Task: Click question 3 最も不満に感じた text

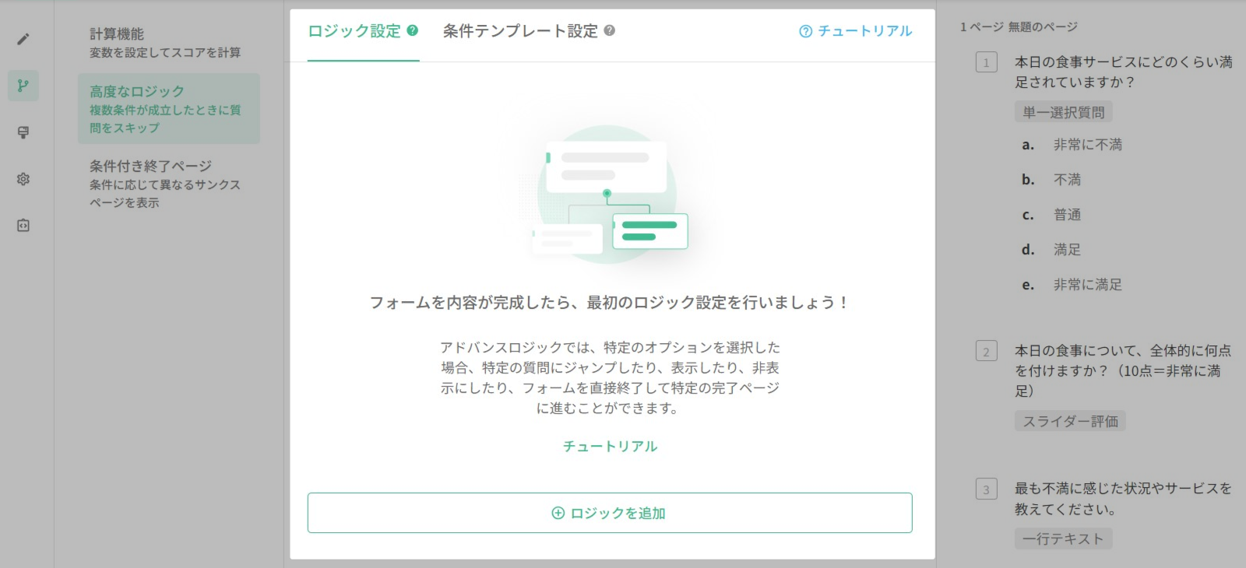Action: 1123,499
